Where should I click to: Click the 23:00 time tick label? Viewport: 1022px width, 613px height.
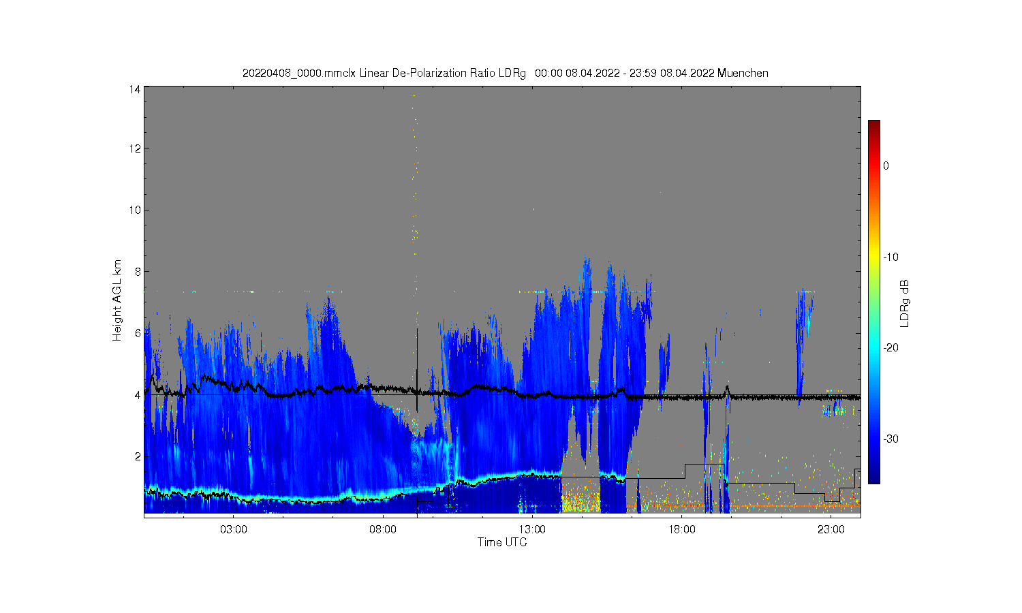coord(831,529)
